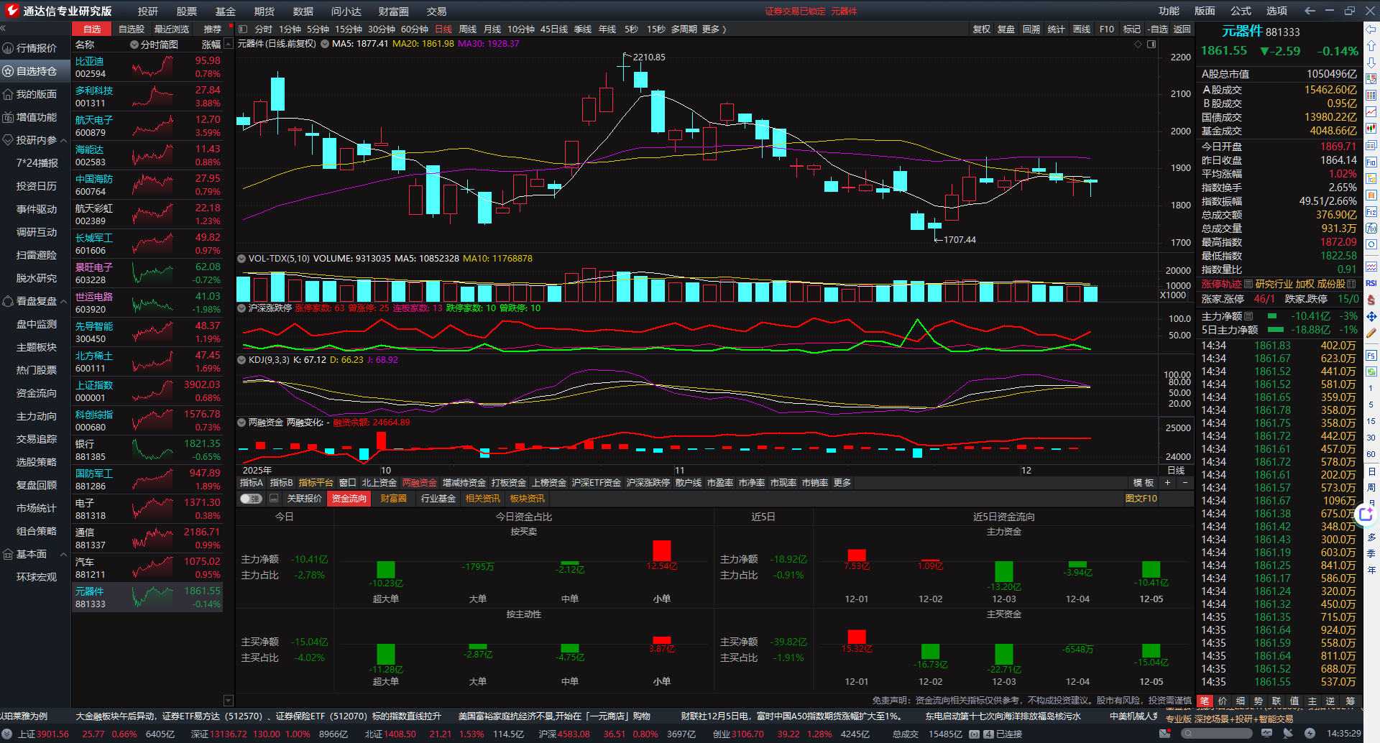Viewport: 1380px width, 743px height.
Task: Open the MA indicator settings dropdown arrow
Action: coord(325,44)
